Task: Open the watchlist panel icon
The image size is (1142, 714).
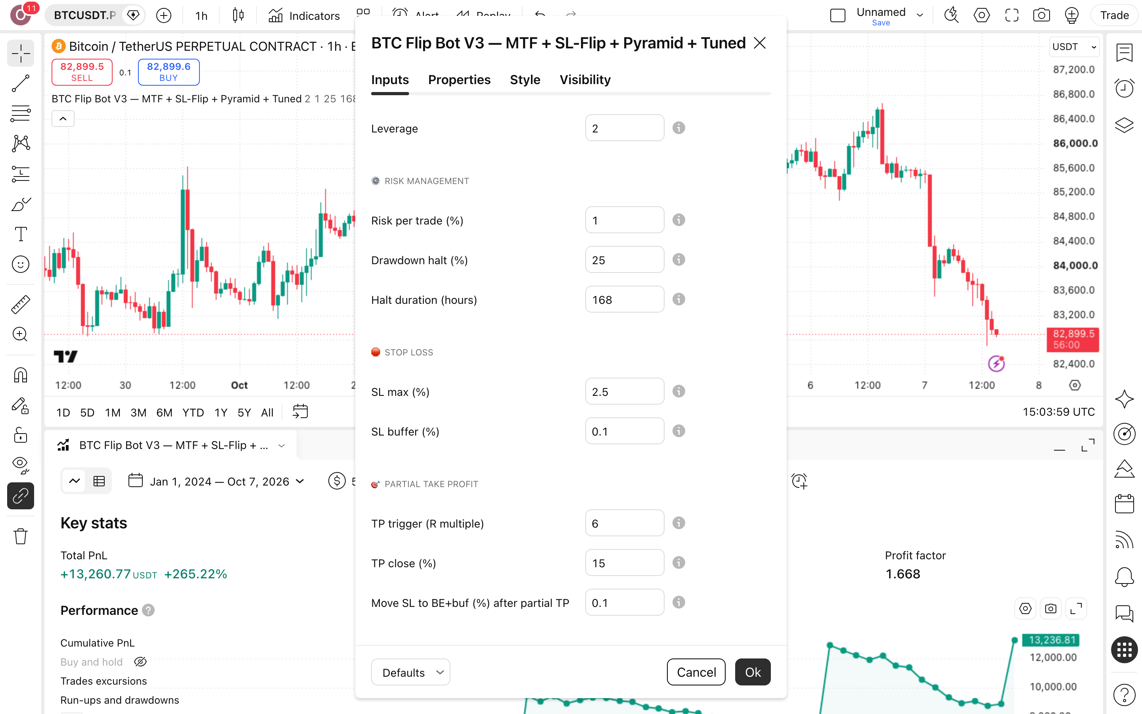Action: coord(1124,52)
